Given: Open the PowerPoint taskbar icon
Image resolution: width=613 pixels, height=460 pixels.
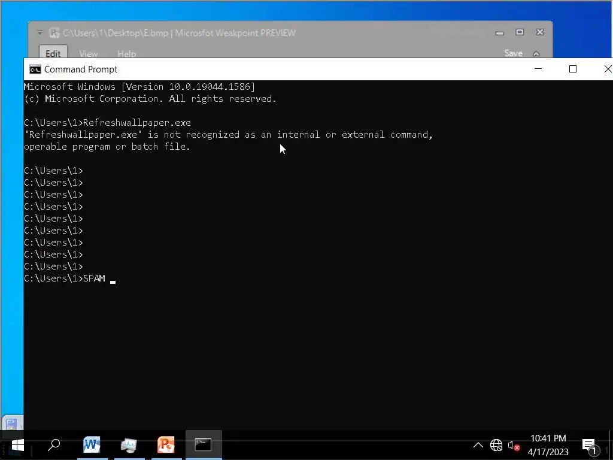Looking at the screenshot, I should tap(166, 445).
